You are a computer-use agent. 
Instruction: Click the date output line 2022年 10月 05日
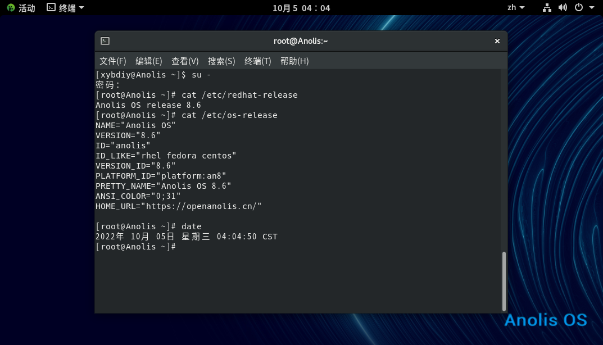pos(187,237)
